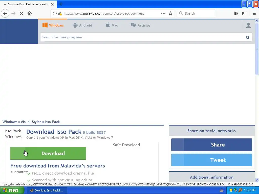Click the page scrollbar down arrow
The width and height of the screenshot is (259, 194).
257,180
